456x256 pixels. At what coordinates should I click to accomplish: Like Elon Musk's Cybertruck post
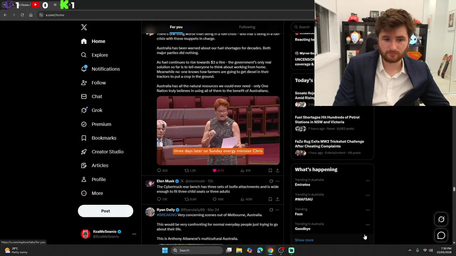[218, 199]
